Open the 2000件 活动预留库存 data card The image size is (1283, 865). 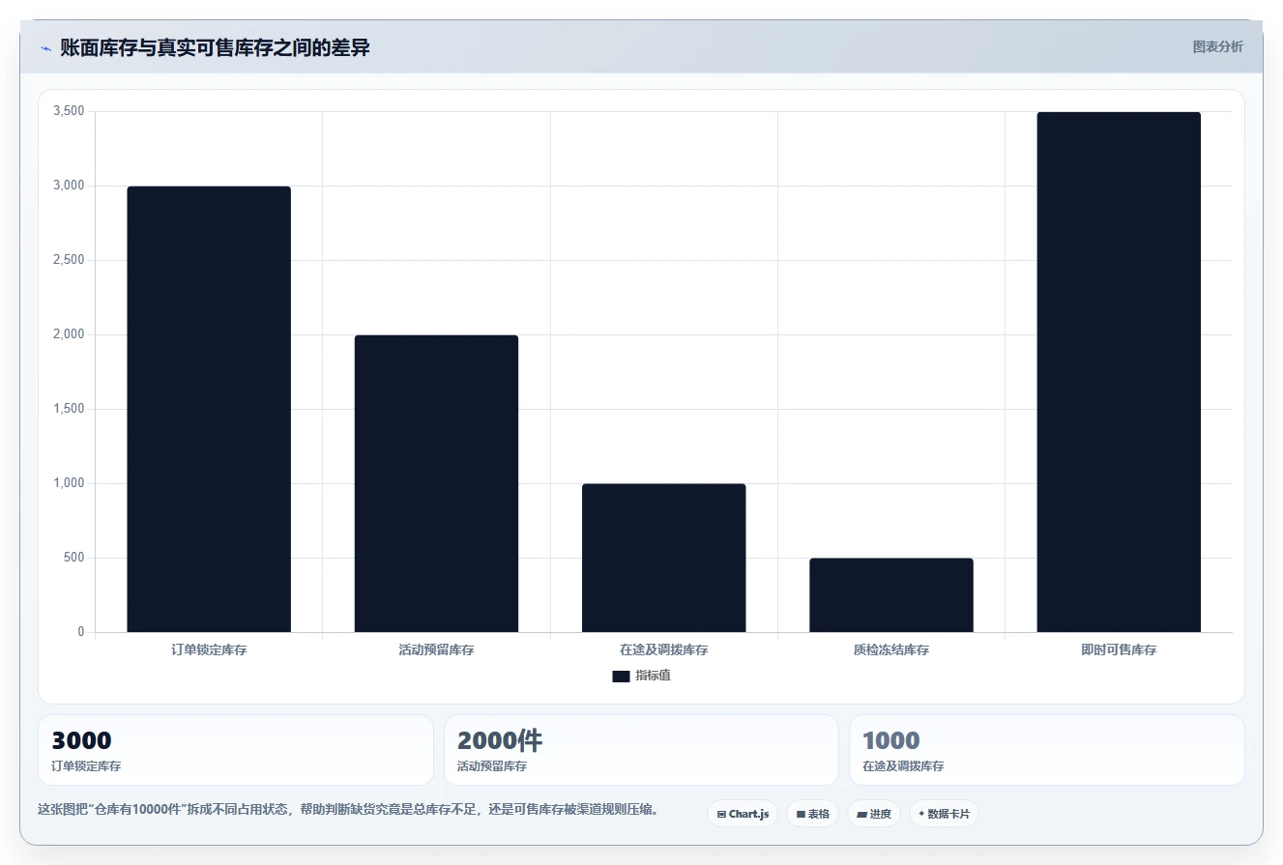click(641, 750)
